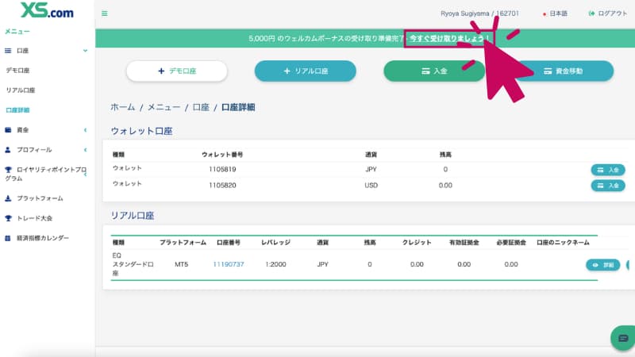Click the レバレッジ column header
The height and width of the screenshot is (357, 635).
point(275,243)
